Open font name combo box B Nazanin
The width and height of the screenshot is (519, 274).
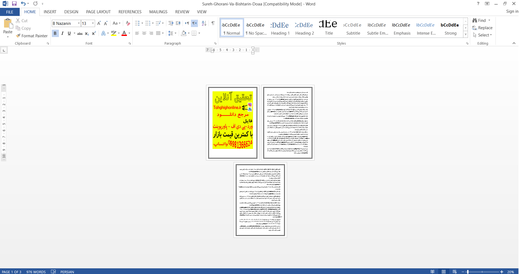click(66, 23)
